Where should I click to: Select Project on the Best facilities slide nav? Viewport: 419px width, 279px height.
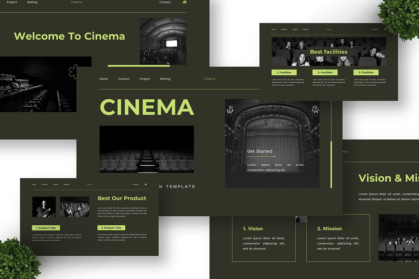pyautogui.click(x=295, y=29)
